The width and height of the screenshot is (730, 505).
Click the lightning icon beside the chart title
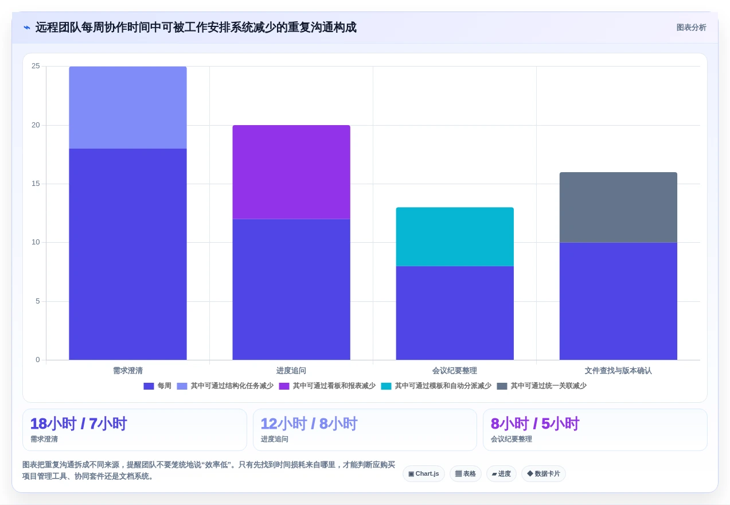tap(27, 28)
